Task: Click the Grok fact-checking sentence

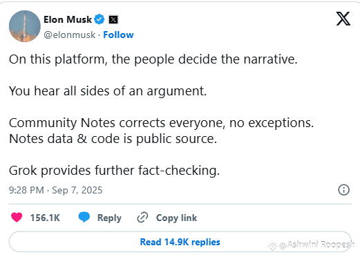Action: pyautogui.click(x=114, y=171)
